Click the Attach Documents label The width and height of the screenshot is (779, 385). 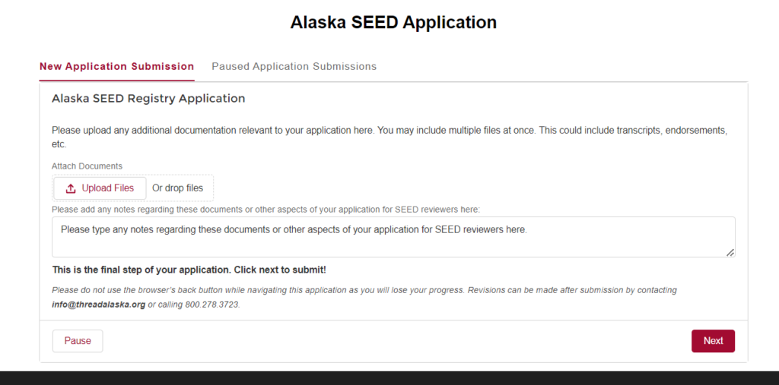[87, 166]
